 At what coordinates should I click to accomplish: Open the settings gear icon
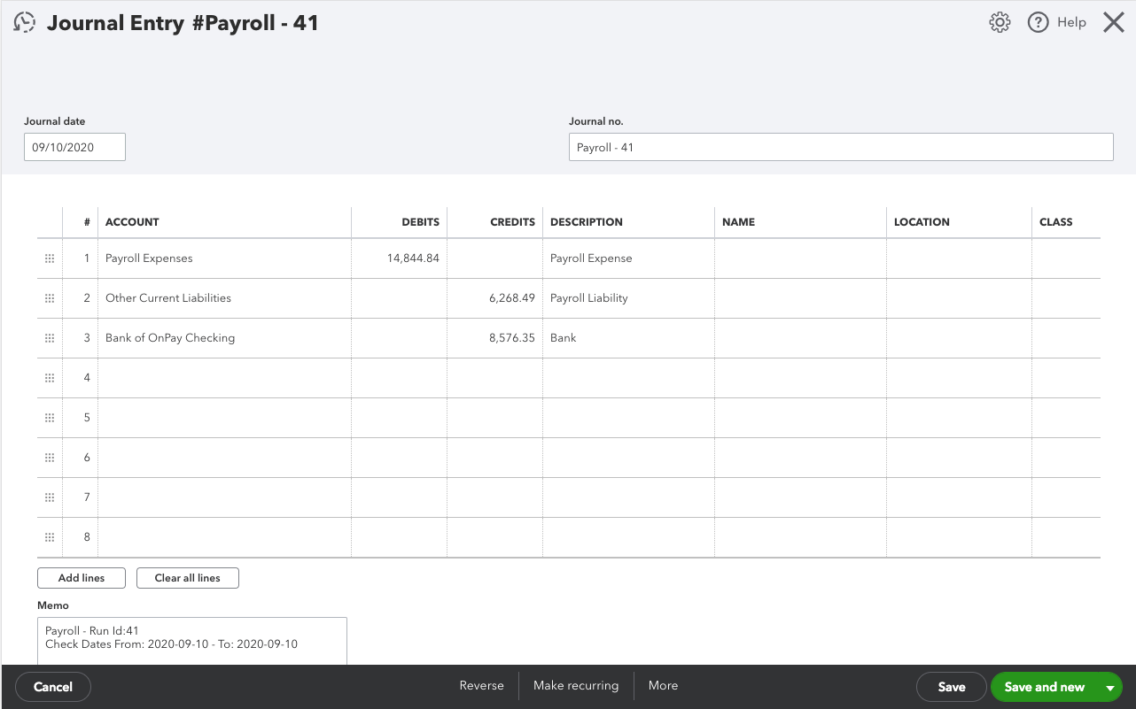pos(999,22)
